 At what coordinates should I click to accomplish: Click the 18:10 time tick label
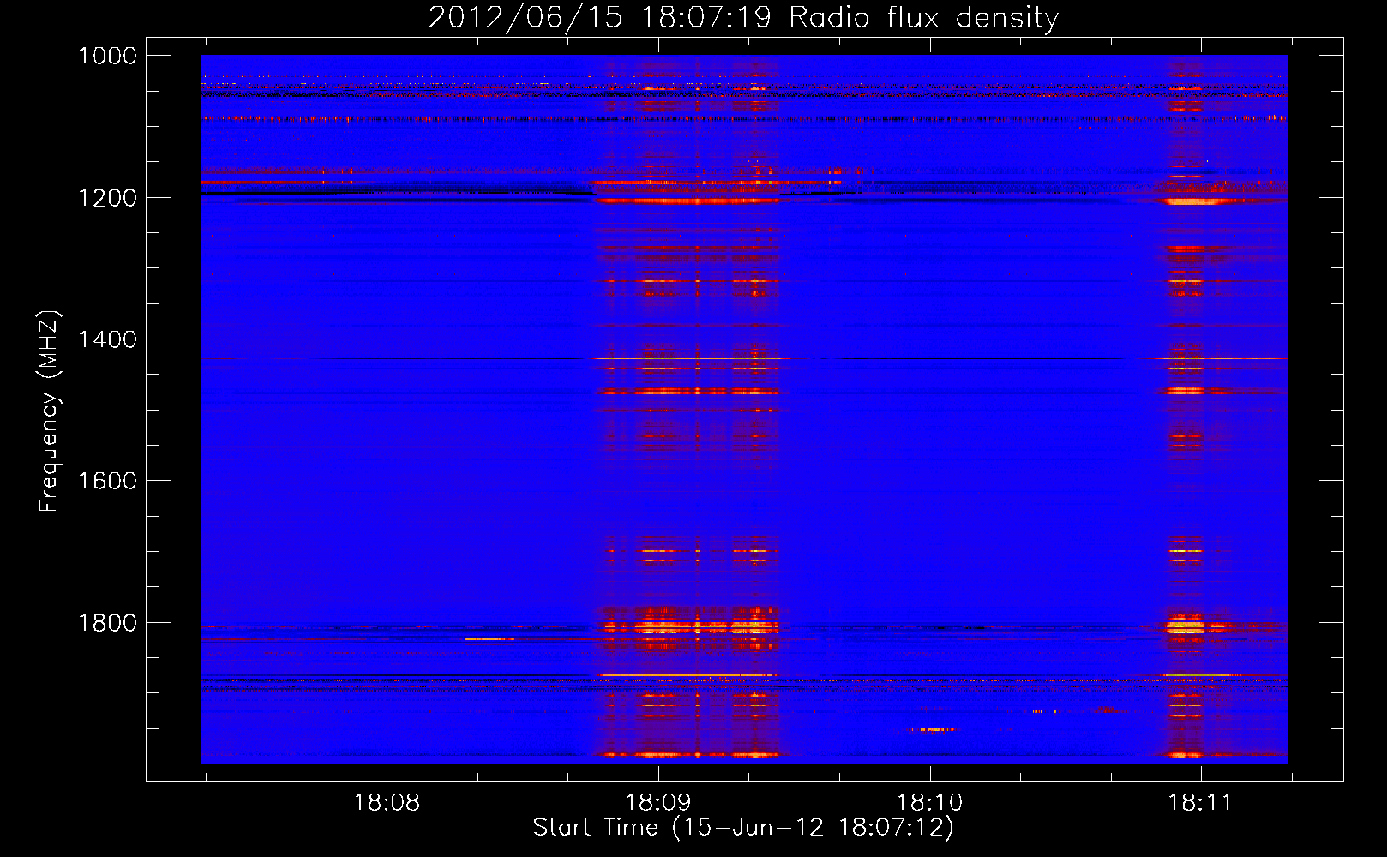pyautogui.click(x=929, y=803)
